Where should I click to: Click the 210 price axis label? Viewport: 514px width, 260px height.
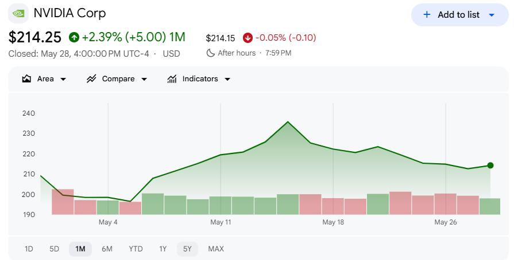tap(29, 174)
